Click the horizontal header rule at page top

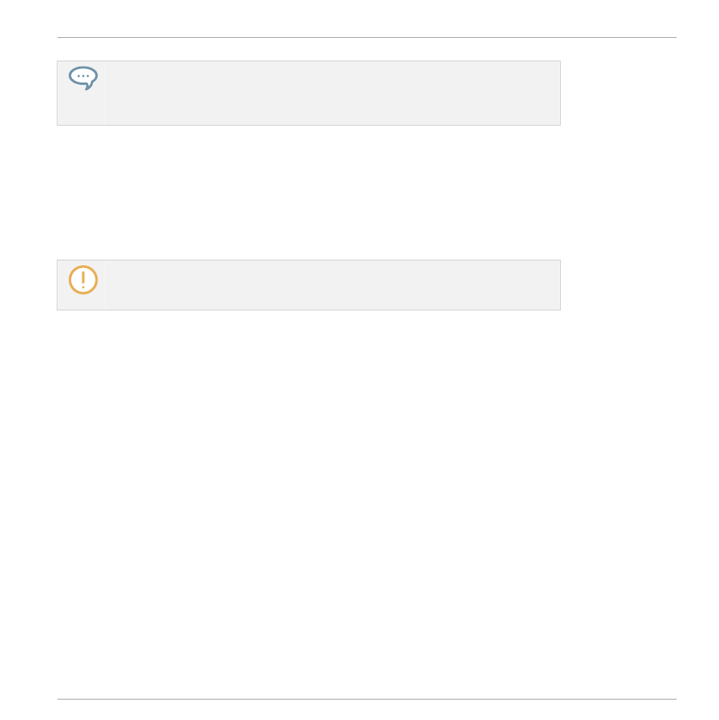click(x=366, y=38)
